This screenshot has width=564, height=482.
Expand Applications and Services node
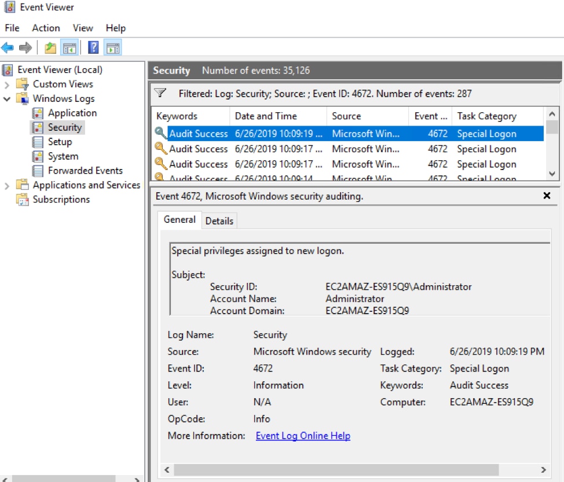click(x=7, y=186)
